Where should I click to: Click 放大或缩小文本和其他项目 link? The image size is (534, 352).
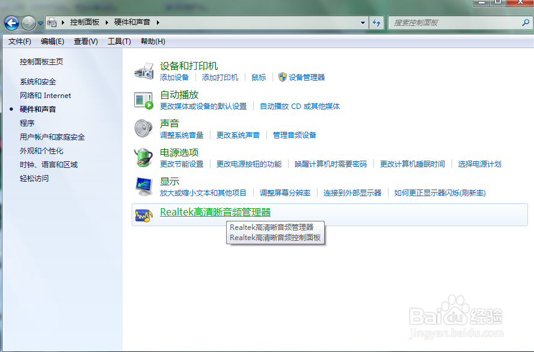point(203,193)
